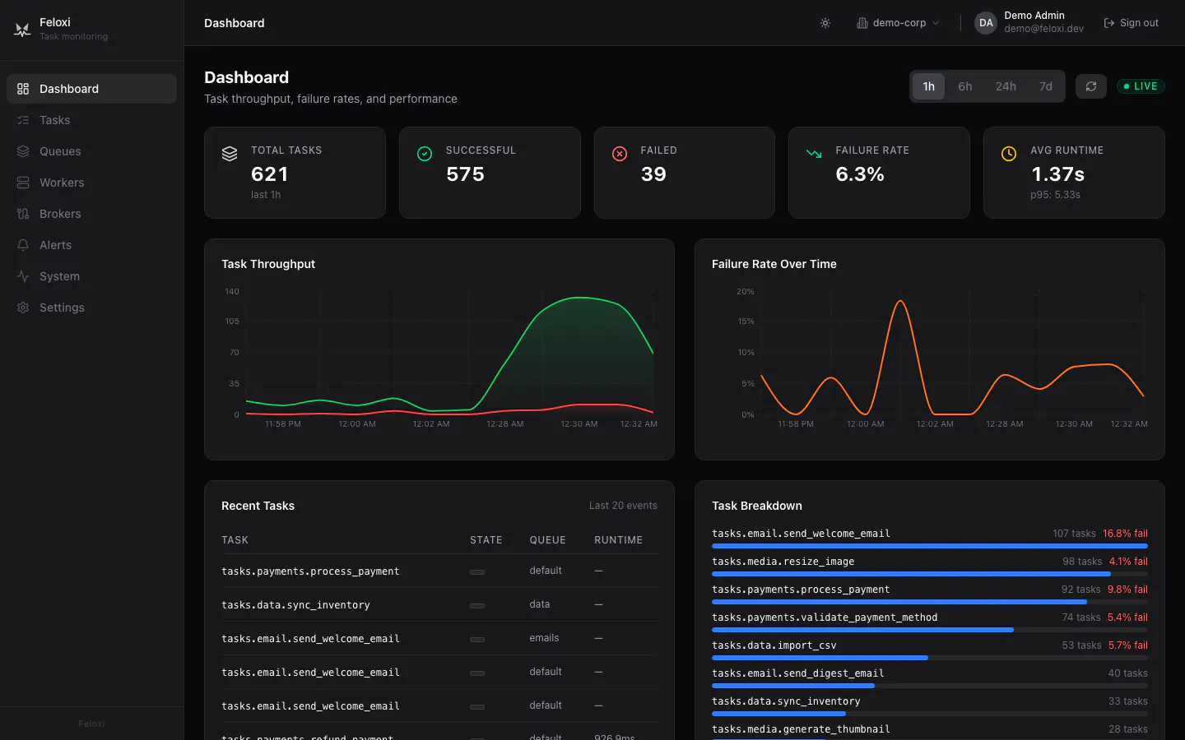Click the Failed cross icon
The width and height of the screenshot is (1185, 740).
[620, 154]
